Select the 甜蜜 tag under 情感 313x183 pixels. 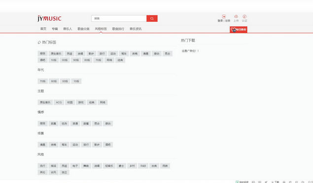86,123
